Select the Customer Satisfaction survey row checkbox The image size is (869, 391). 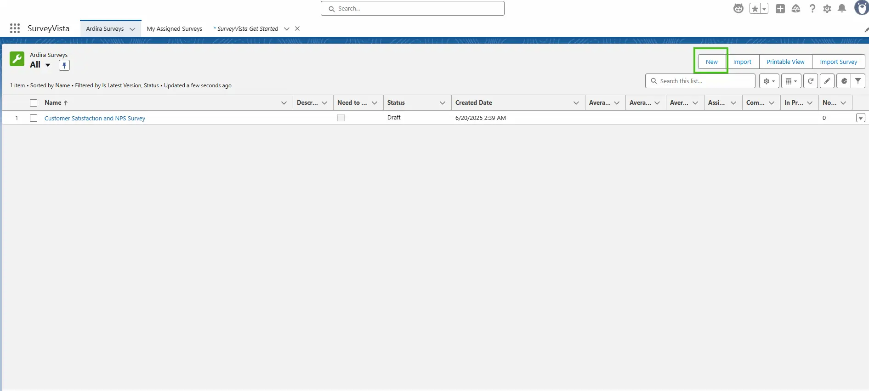coord(34,118)
